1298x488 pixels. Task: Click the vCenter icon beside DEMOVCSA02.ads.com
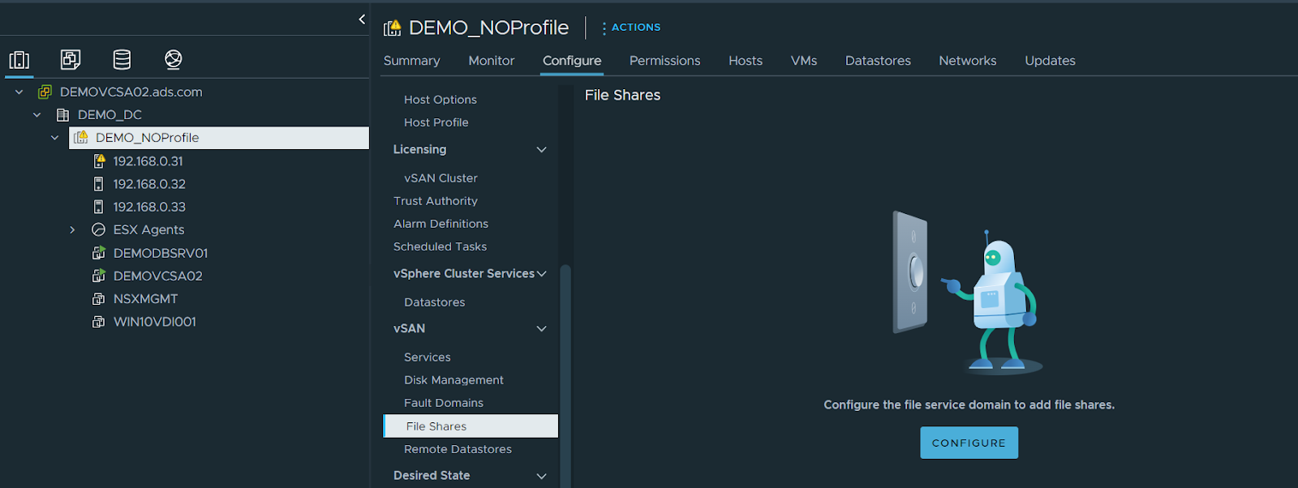(x=45, y=92)
